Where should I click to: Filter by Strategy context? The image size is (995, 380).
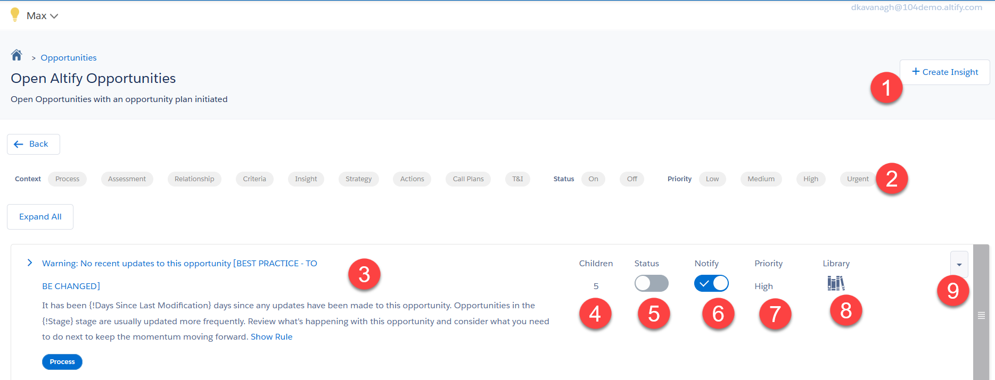(359, 179)
